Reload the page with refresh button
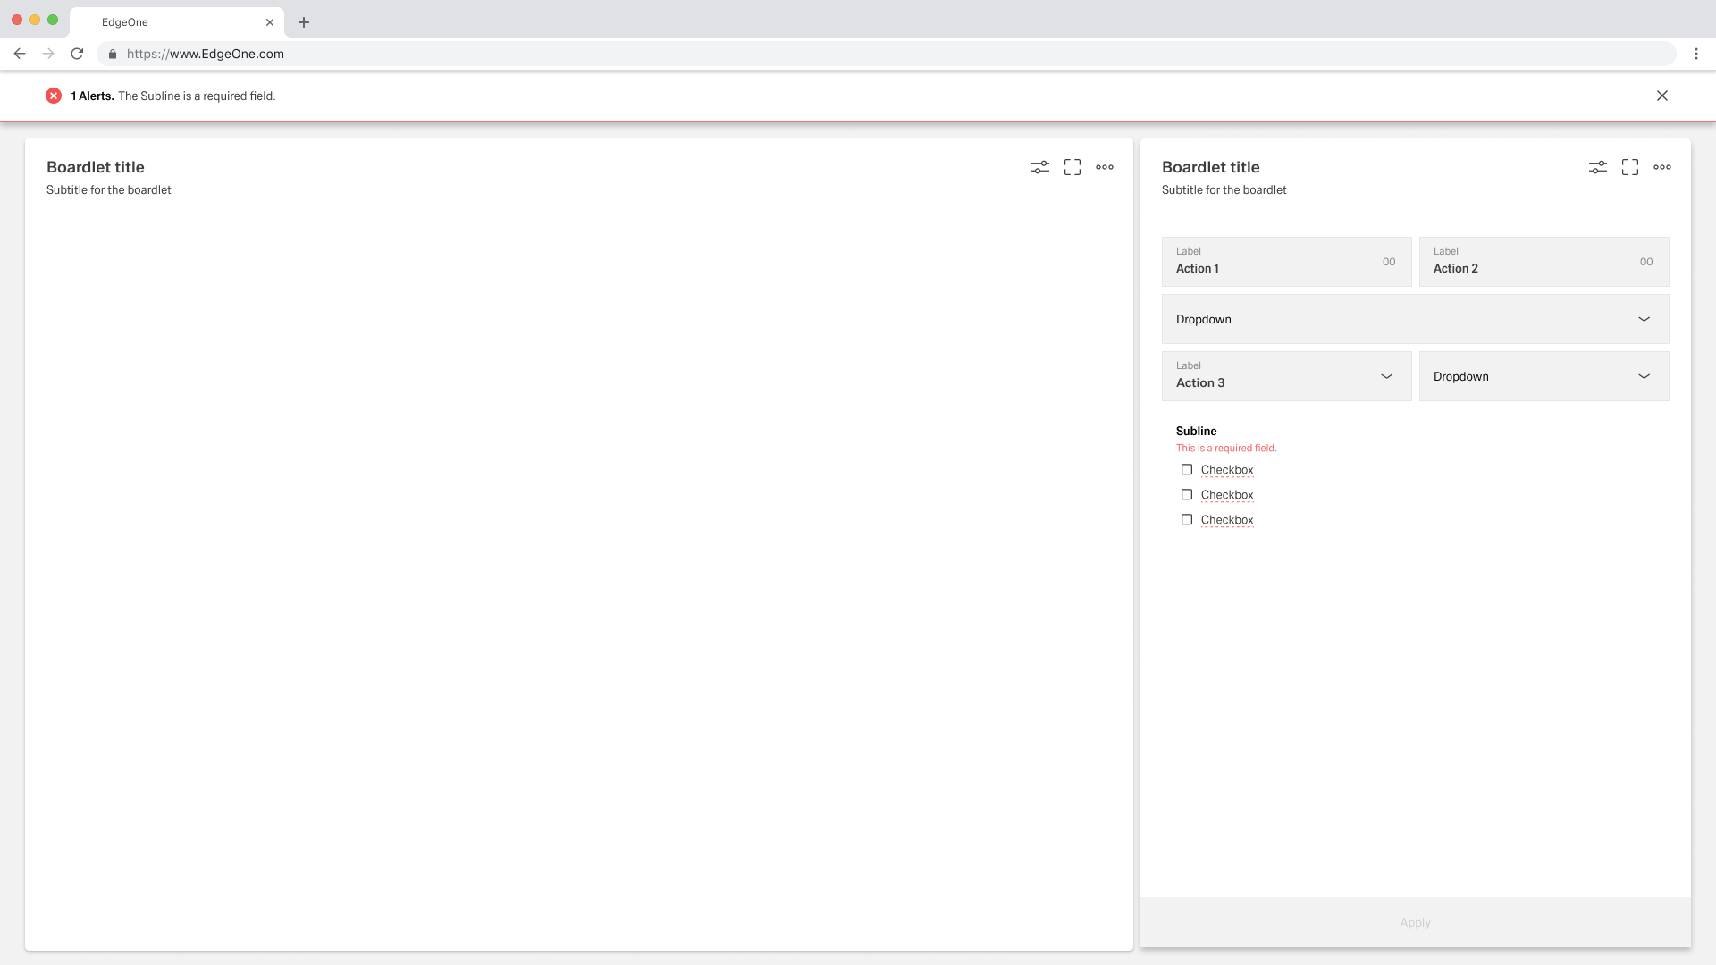1716x965 pixels. click(x=77, y=54)
